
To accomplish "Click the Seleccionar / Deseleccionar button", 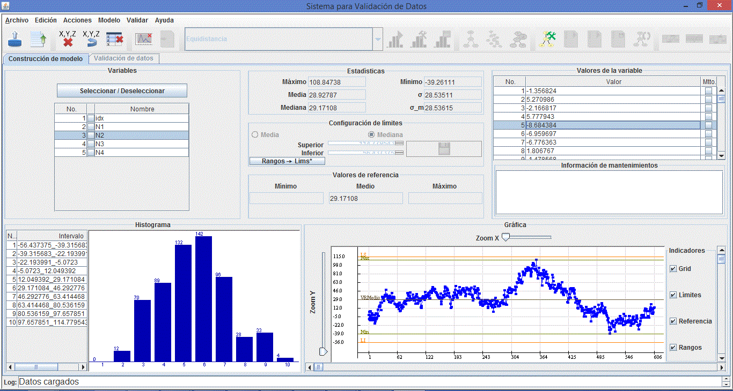I will point(122,91).
